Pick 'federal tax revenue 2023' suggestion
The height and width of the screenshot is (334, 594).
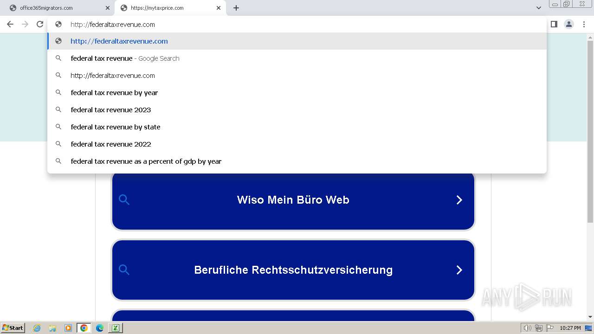tap(297, 110)
